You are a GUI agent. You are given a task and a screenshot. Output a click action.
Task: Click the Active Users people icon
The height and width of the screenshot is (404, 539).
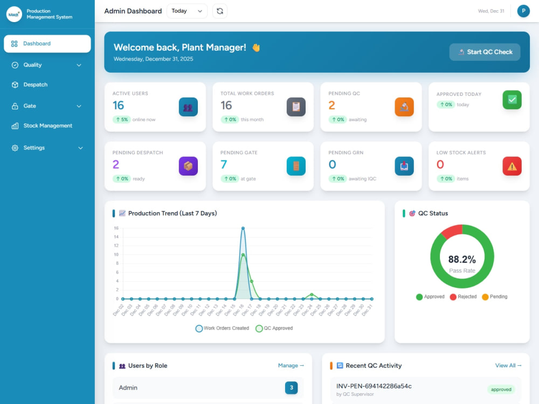click(188, 107)
